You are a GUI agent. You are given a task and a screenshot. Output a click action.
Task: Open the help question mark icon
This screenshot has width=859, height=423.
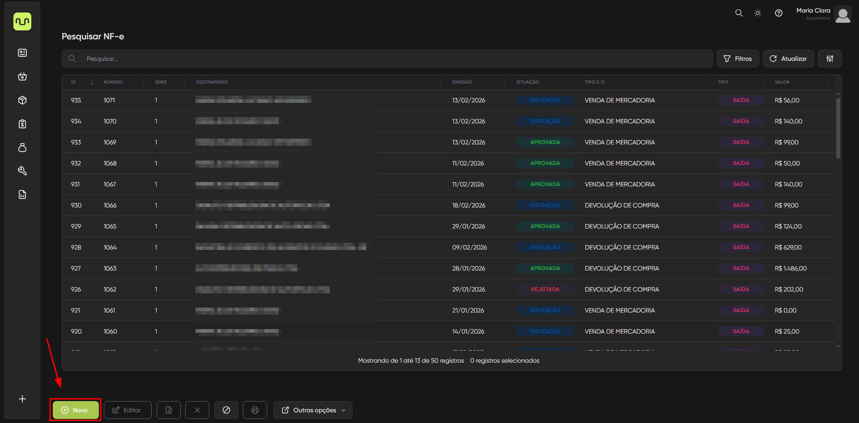pos(778,13)
